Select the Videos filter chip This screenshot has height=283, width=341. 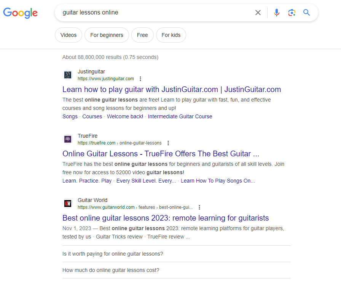pyautogui.click(x=69, y=35)
